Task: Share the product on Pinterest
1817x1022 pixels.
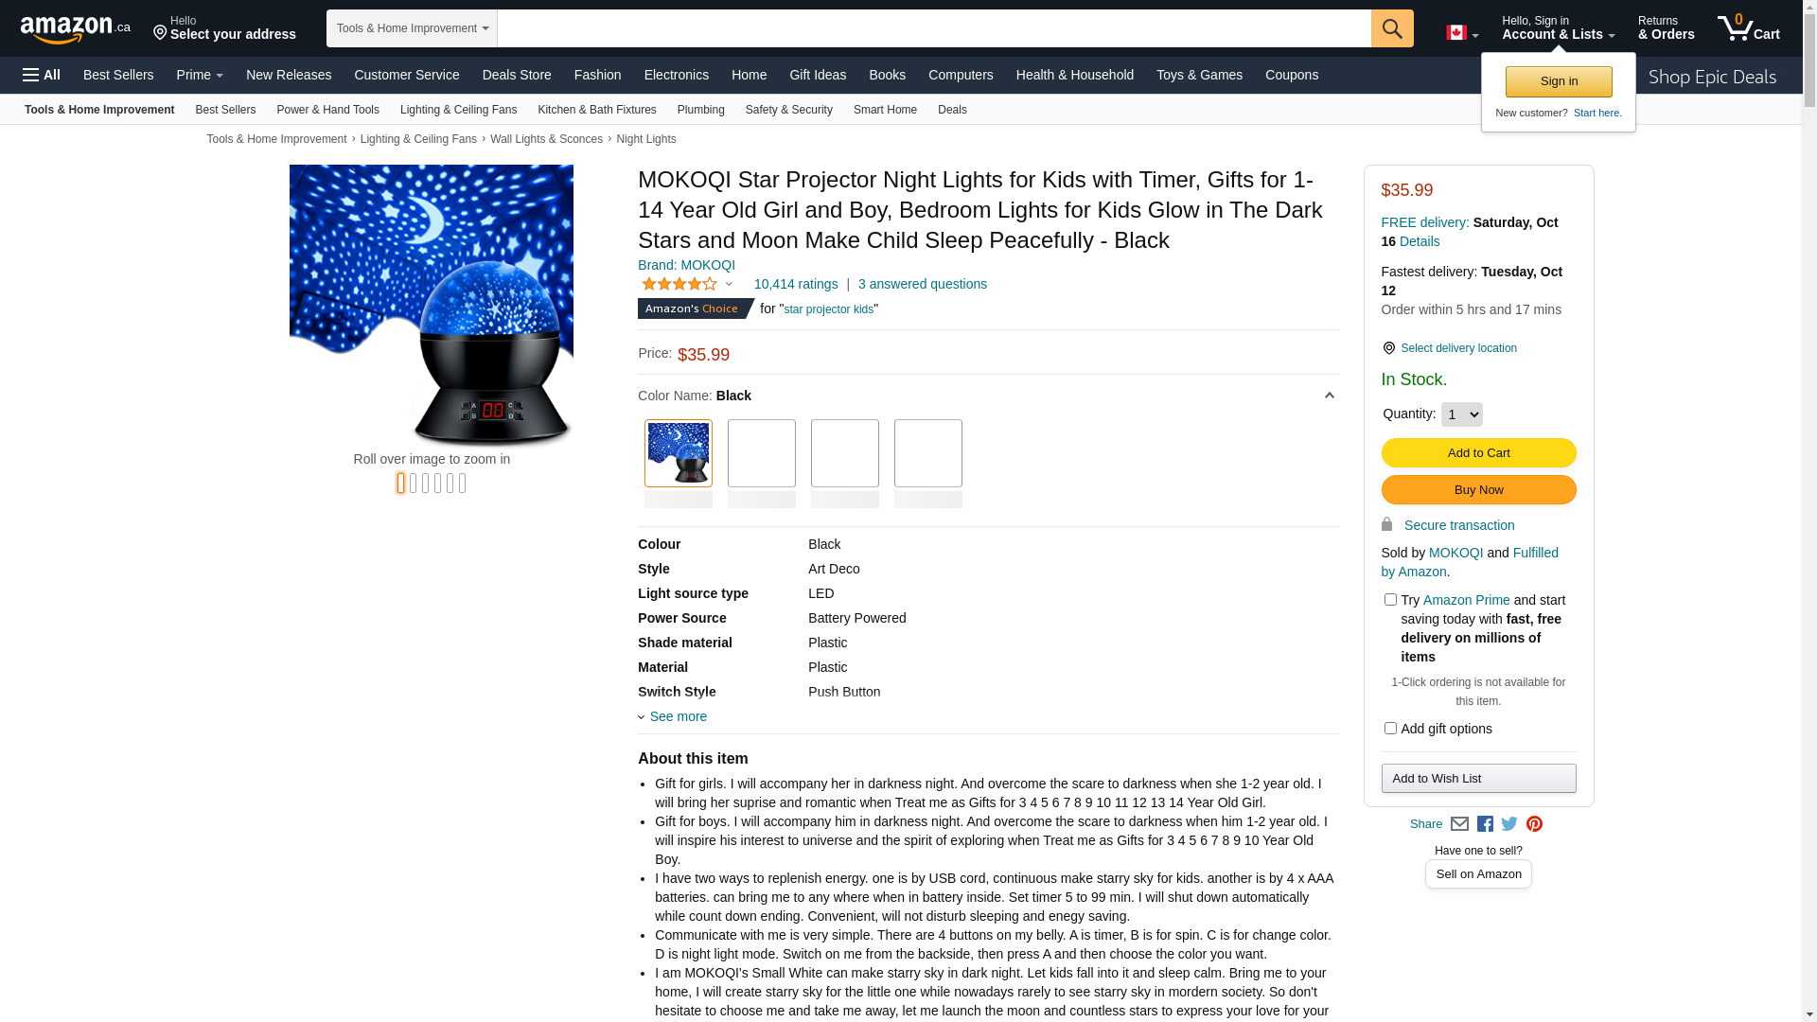Action: click(1534, 824)
